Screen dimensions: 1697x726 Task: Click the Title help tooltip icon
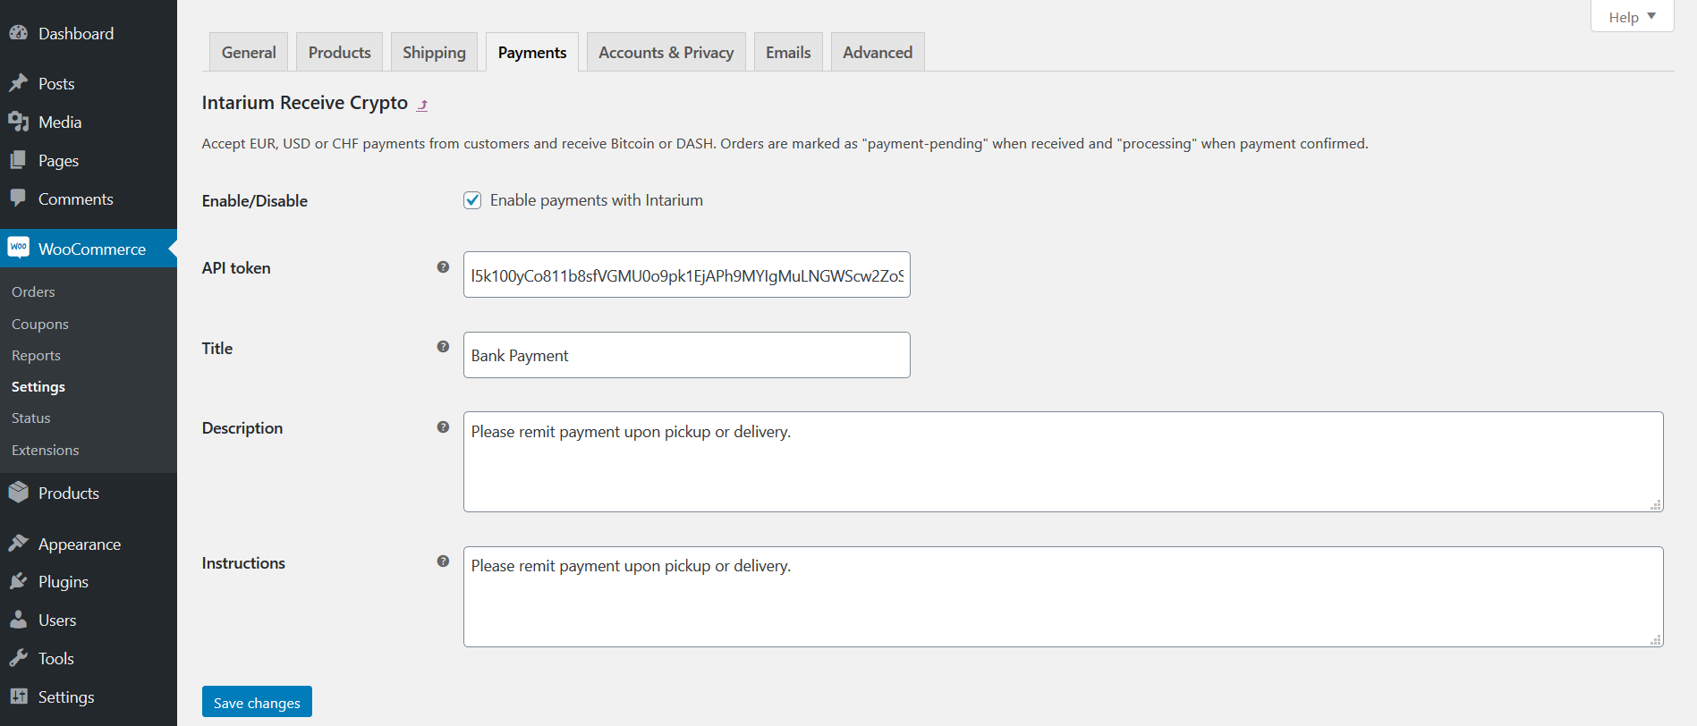[x=443, y=347]
